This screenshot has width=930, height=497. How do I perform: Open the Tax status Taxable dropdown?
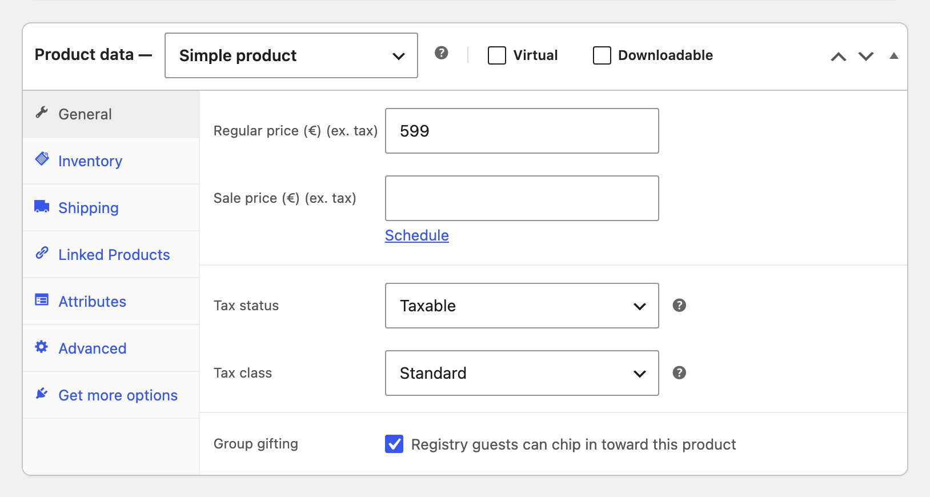coord(522,306)
